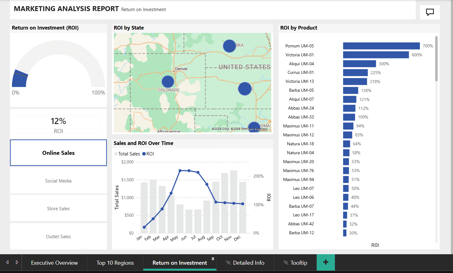This screenshot has width=453, height=273.
Task: Click the ROI legend marker
Action: pos(144,154)
